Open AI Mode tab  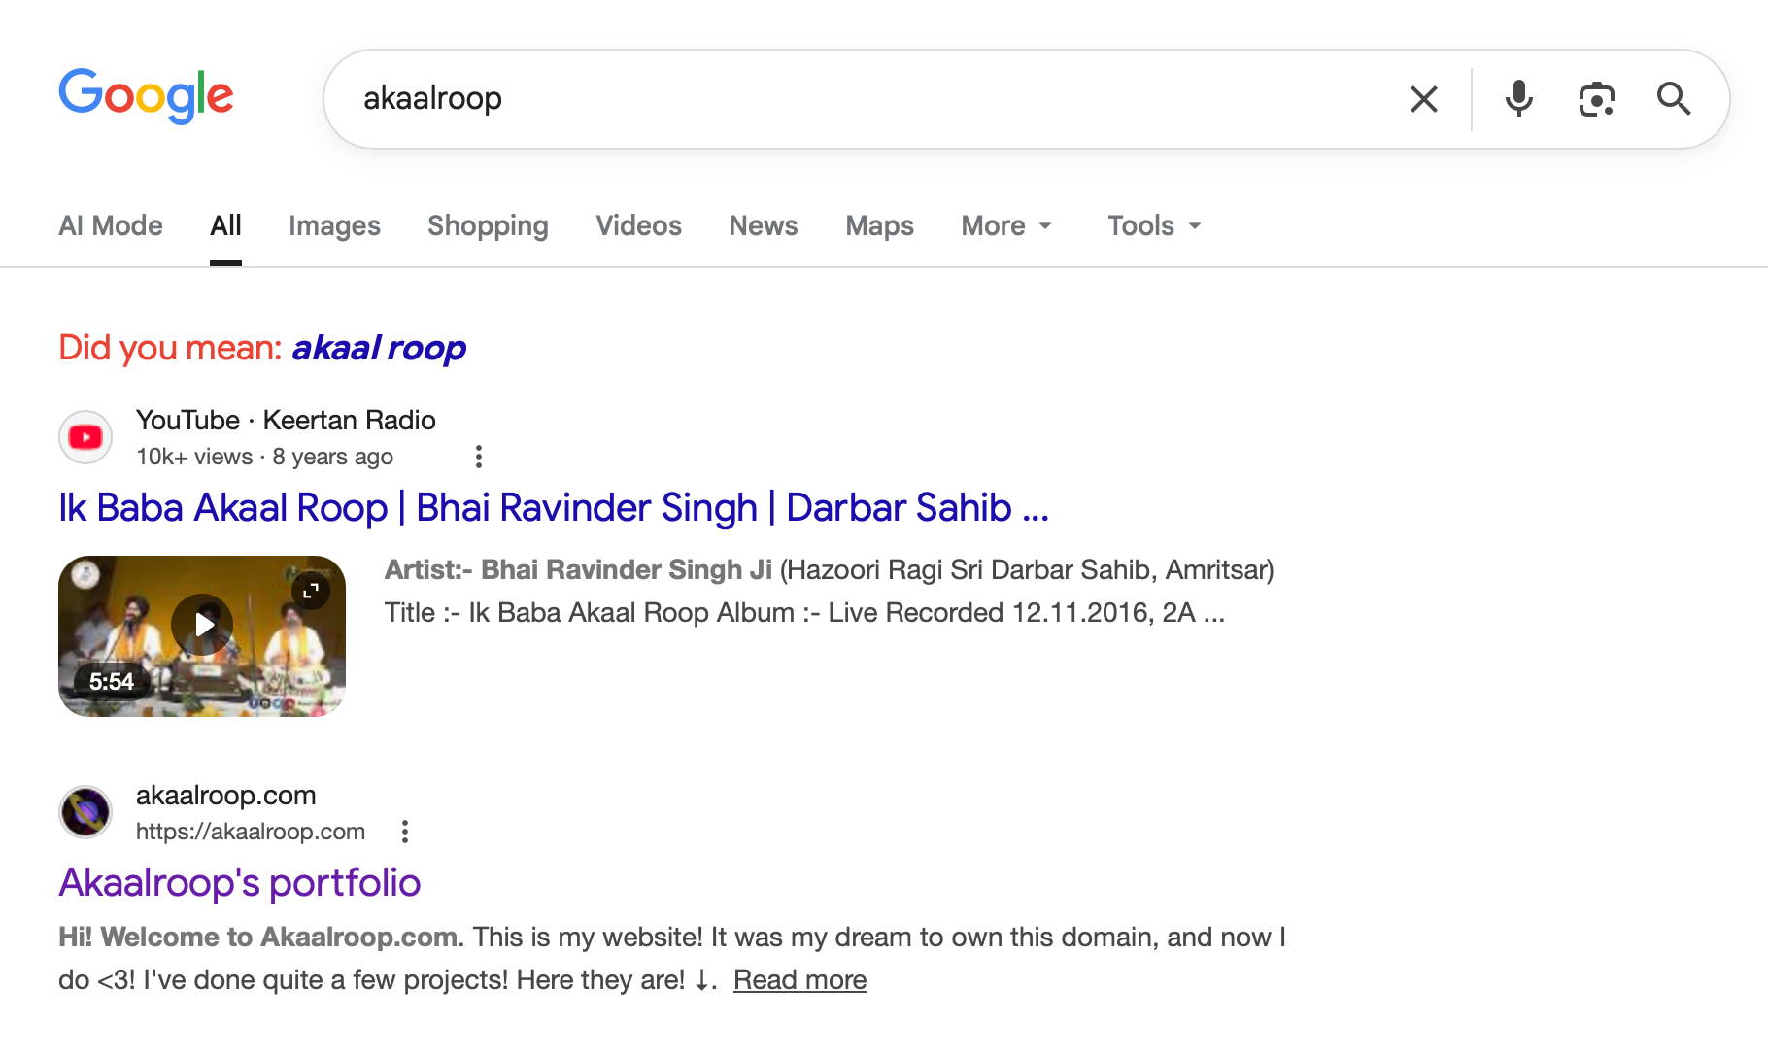click(x=111, y=225)
